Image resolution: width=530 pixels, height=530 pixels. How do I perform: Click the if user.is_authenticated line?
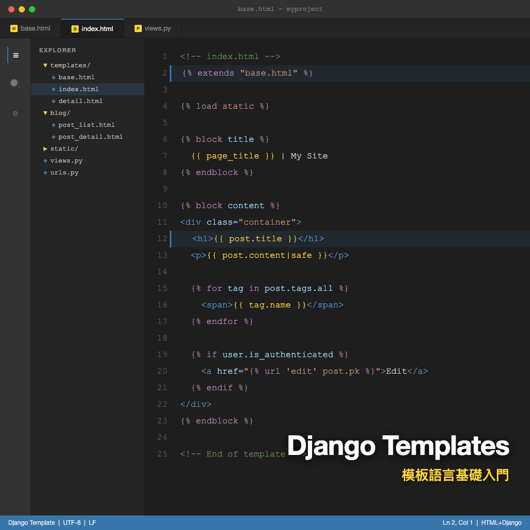pos(270,355)
